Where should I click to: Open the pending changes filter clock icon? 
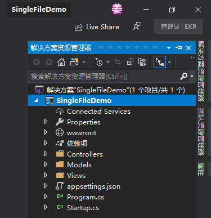click(99, 62)
